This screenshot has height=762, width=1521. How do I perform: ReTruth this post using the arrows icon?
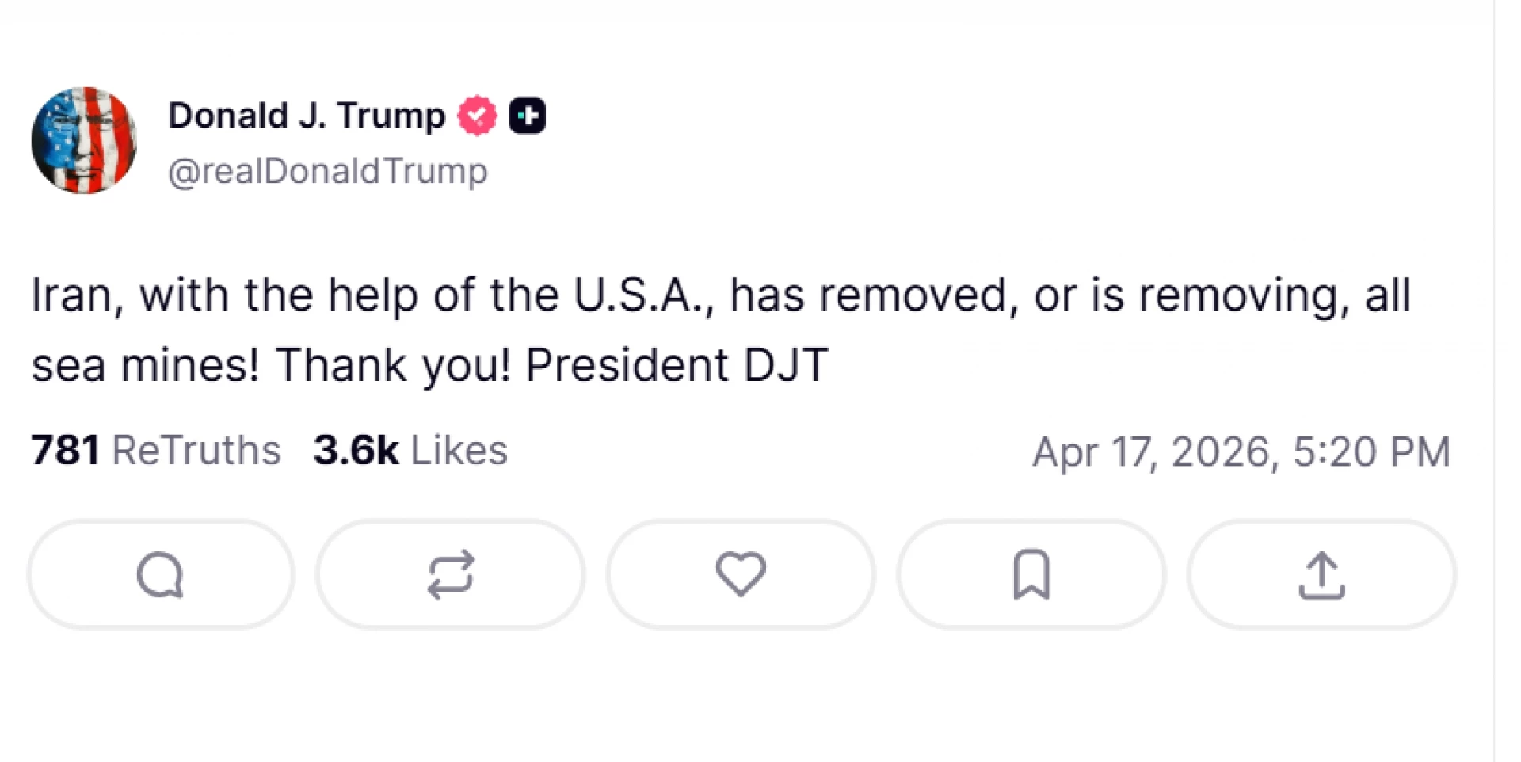point(450,574)
